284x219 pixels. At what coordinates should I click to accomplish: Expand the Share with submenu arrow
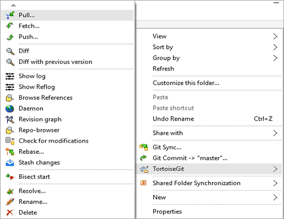(x=275, y=133)
